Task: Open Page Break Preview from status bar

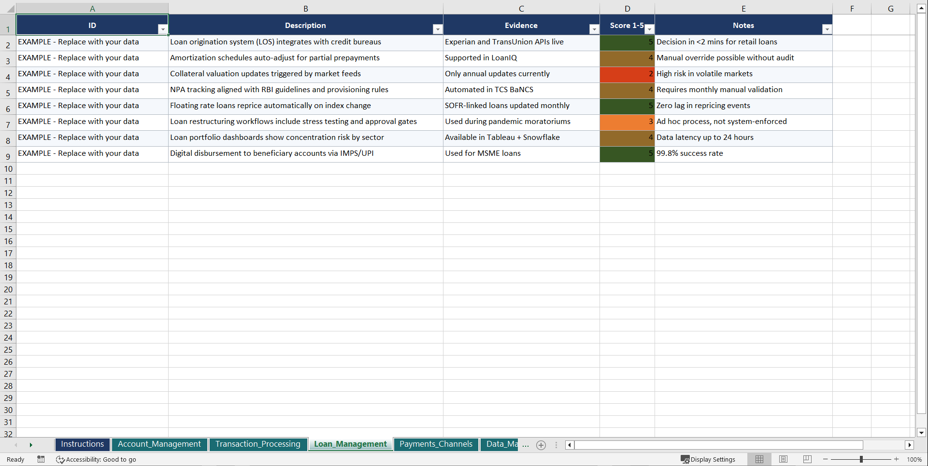Action: (x=807, y=459)
